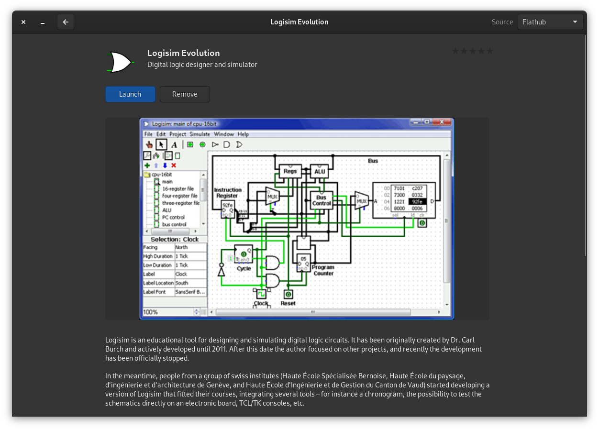Click the cpu-16bit project folder icon
The width and height of the screenshot is (599, 430).
147,175
